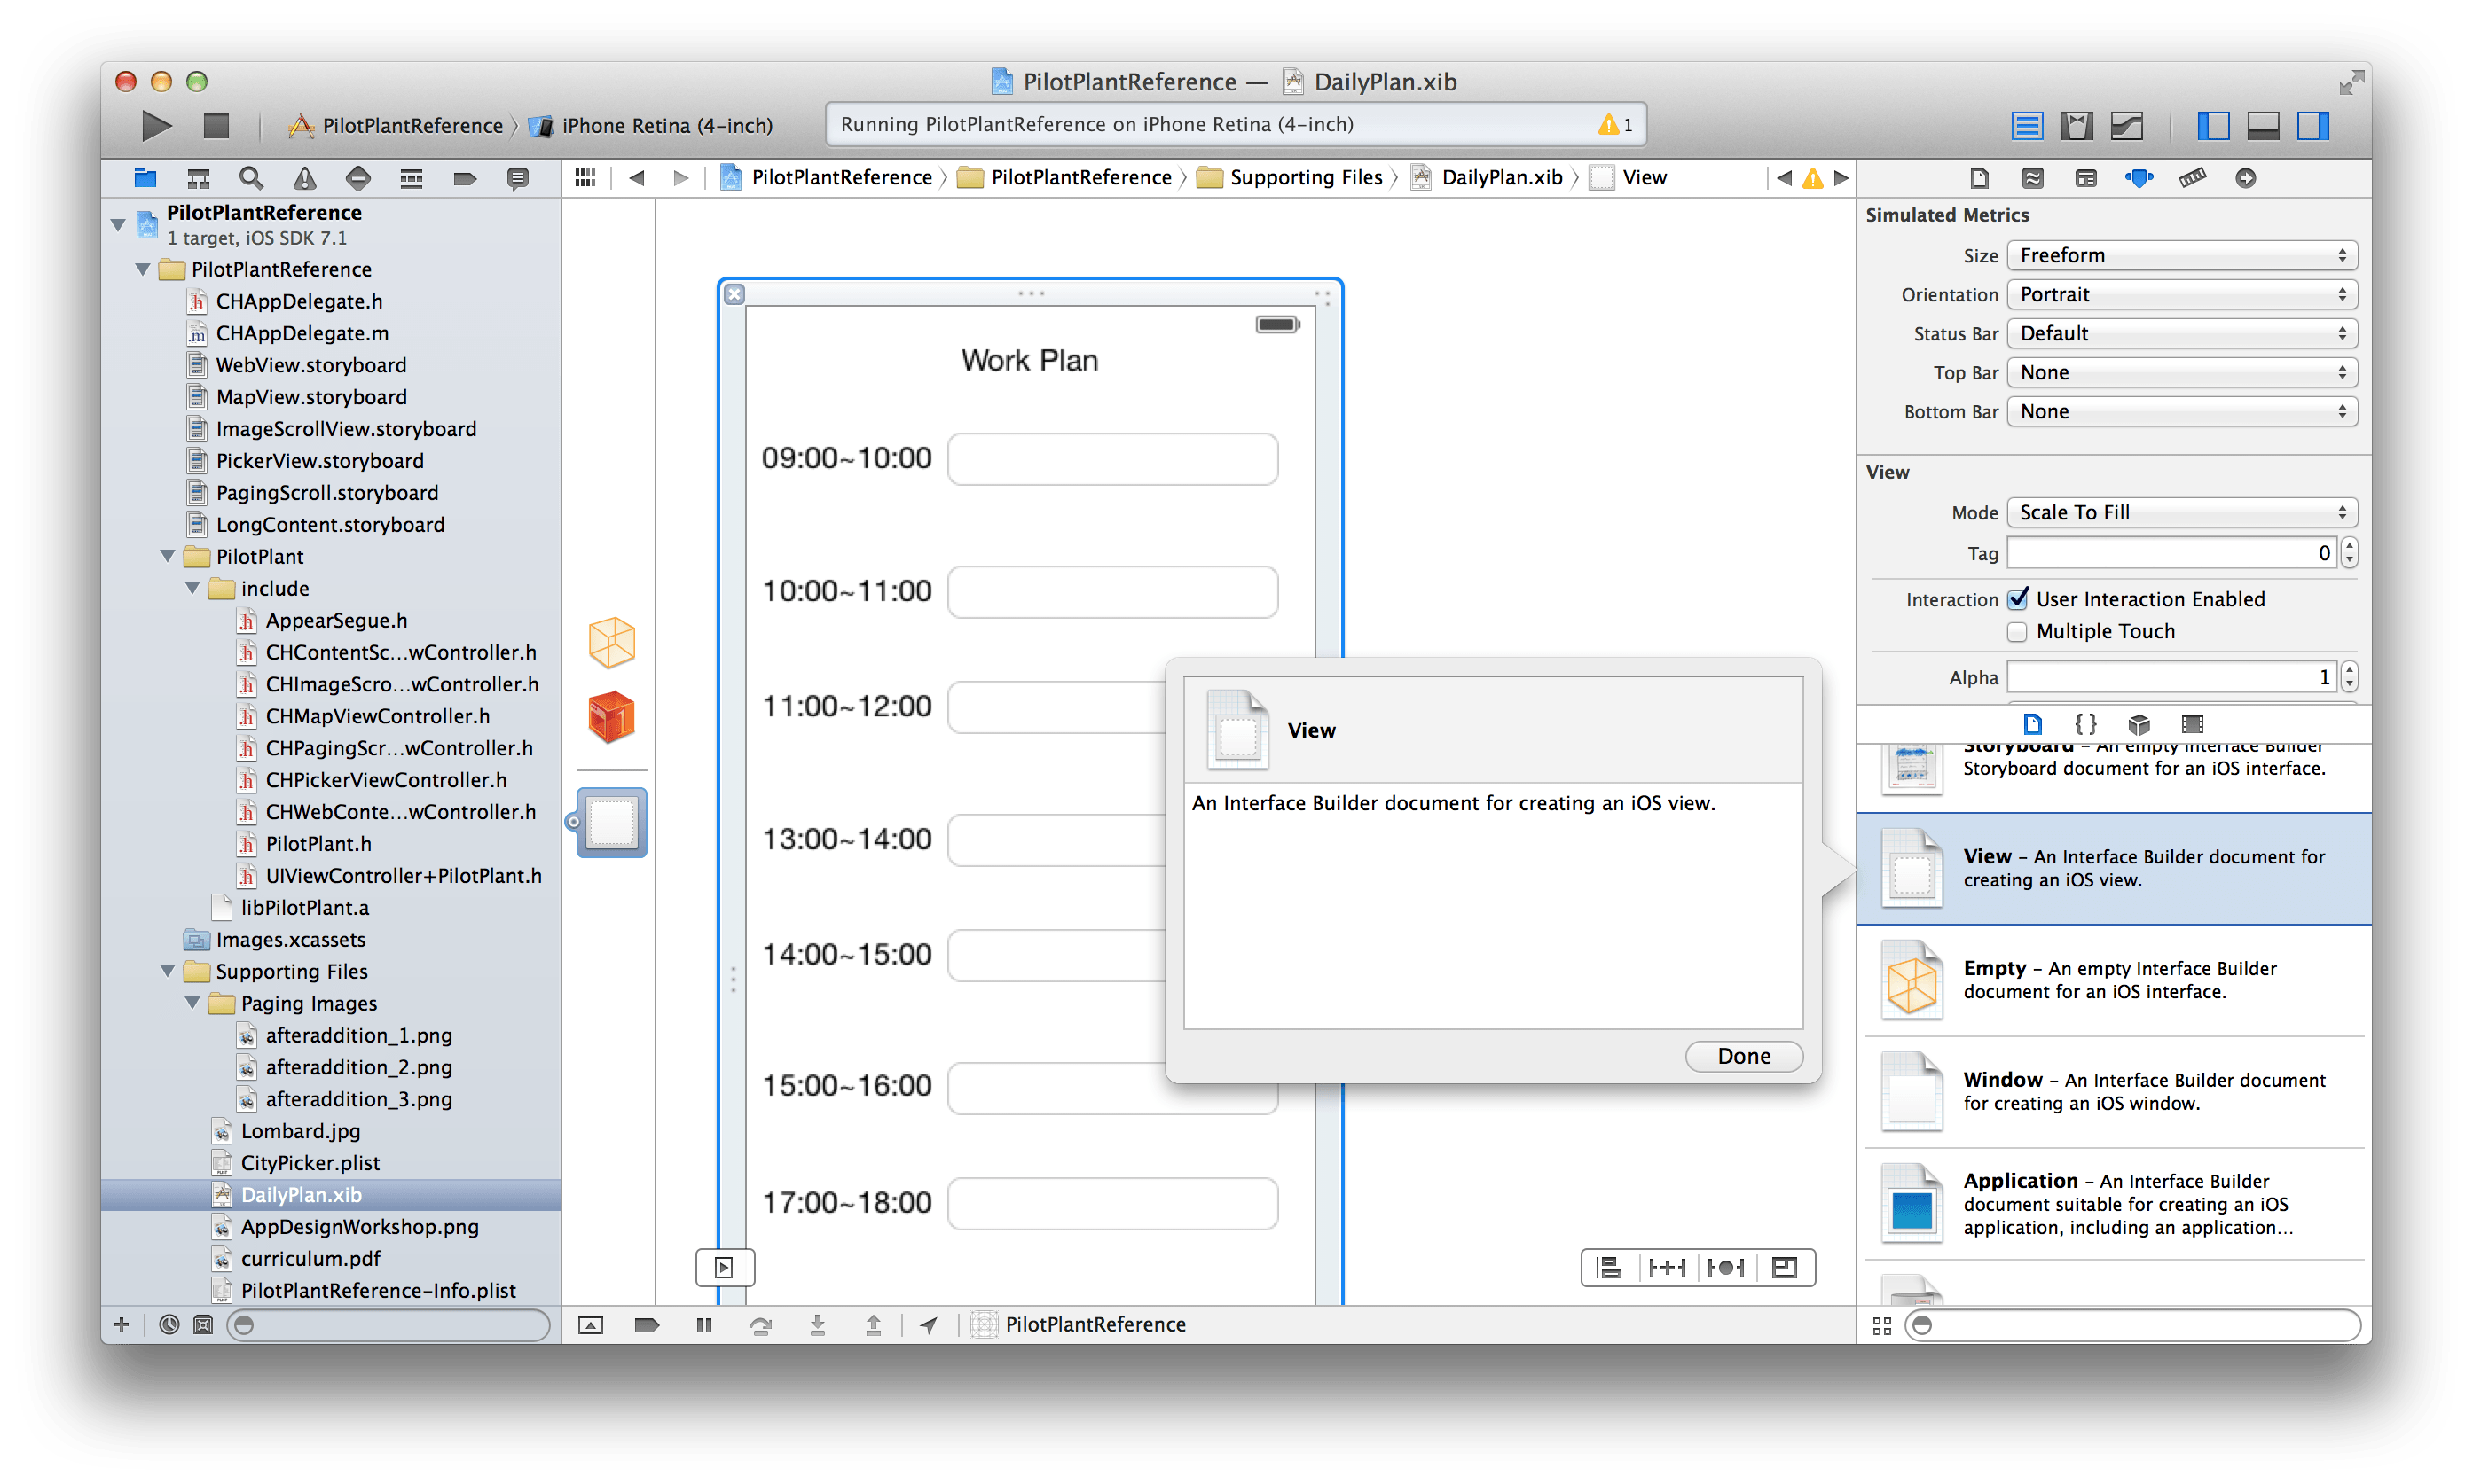2473x1484 pixels.
Task: Open the Issue navigator warning icon
Action: coord(304,178)
